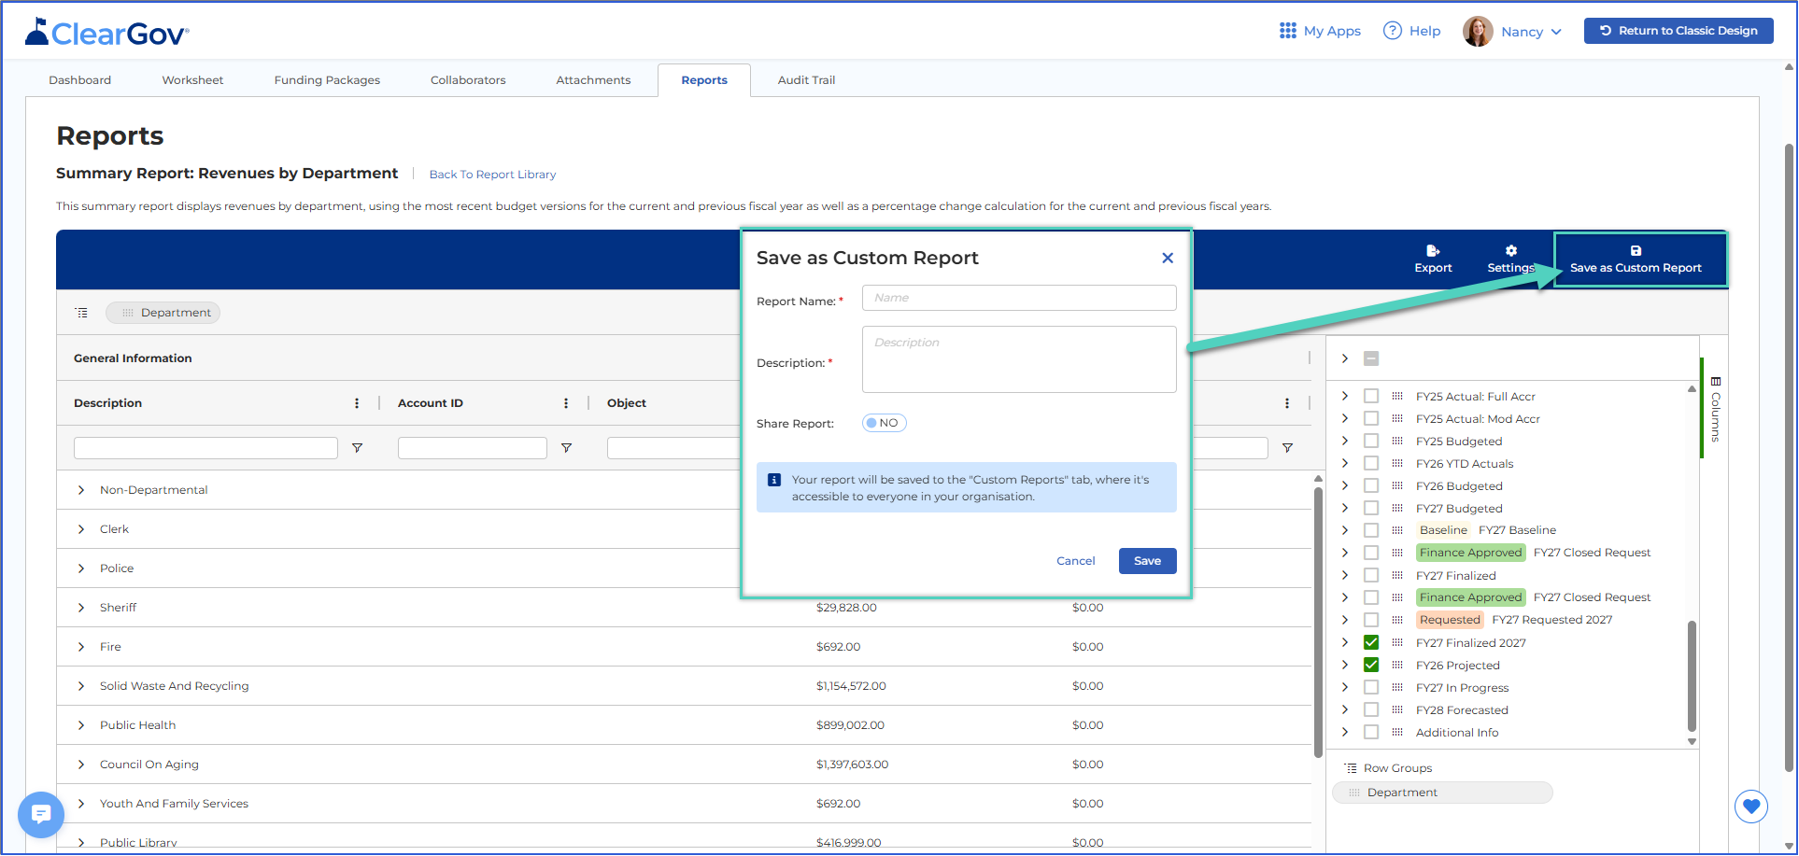This screenshot has height=856, width=1799.
Task: Click Cancel in the dialog
Action: (1076, 561)
